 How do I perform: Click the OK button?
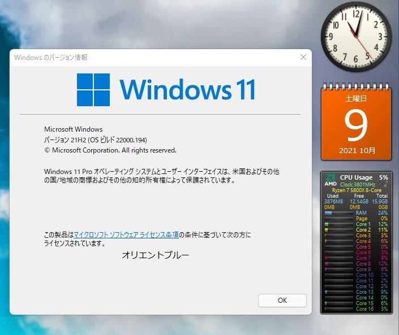pyautogui.click(x=282, y=301)
